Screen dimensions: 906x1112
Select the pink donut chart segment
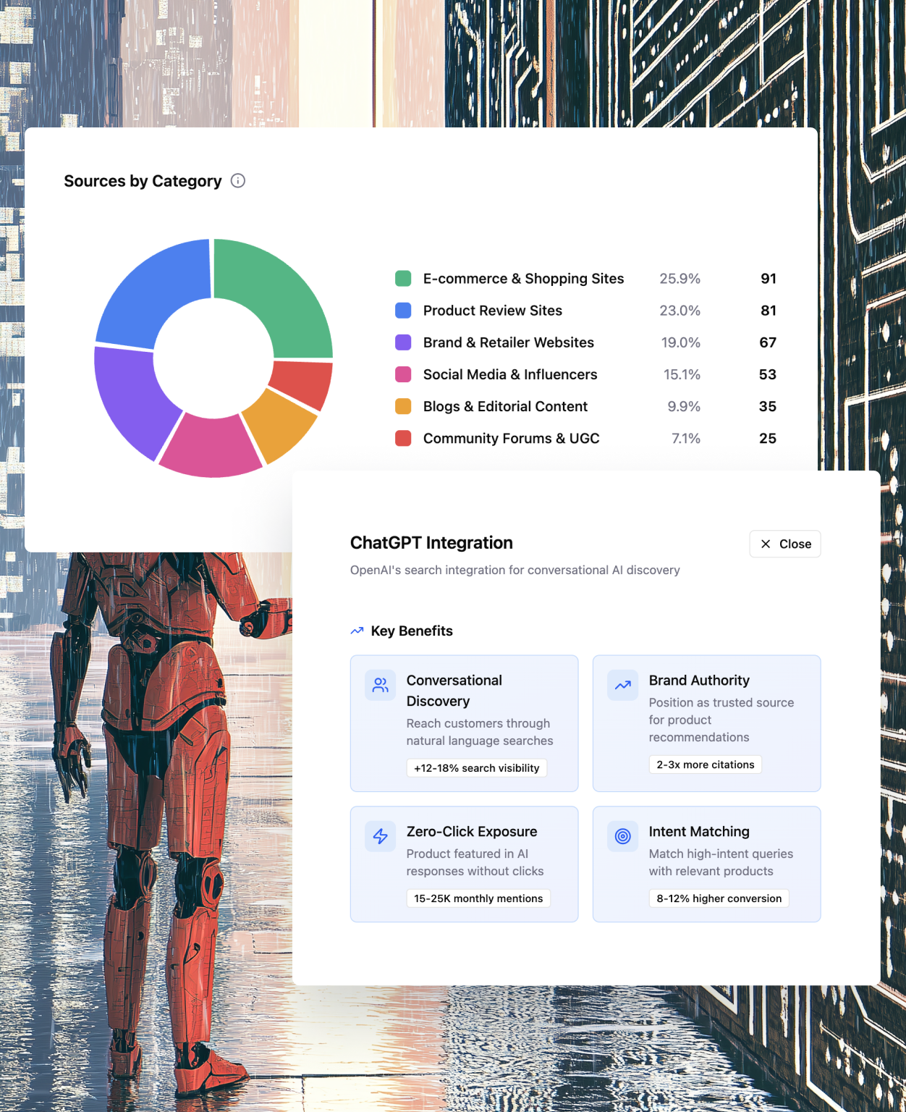[210, 447]
